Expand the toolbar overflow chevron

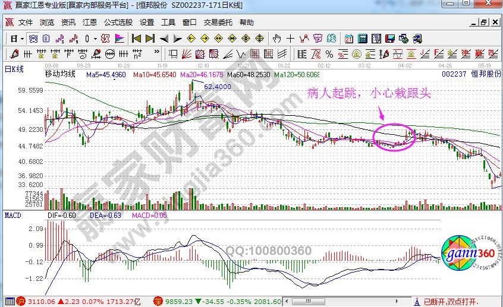click(x=156, y=52)
